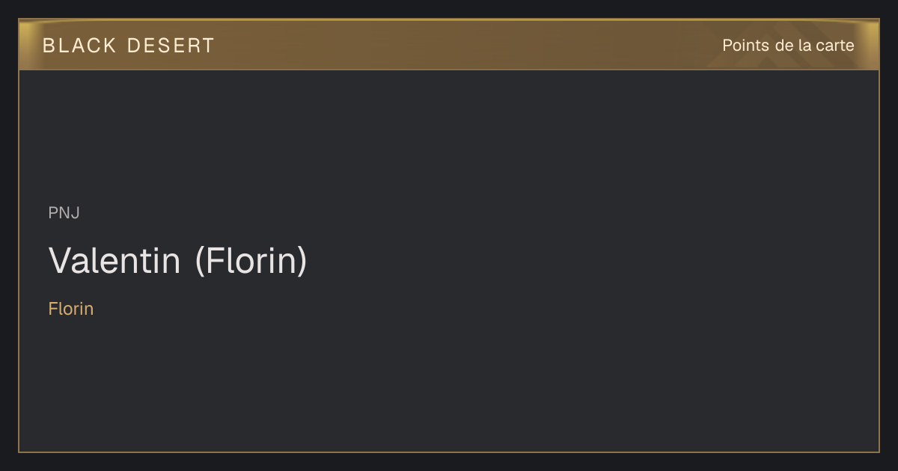
Task: Click the word Points in header
Action: [x=745, y=46]
